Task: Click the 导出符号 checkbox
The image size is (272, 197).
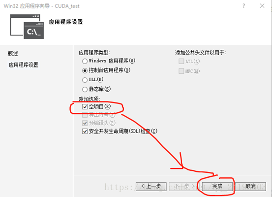Action: (85, 115)
